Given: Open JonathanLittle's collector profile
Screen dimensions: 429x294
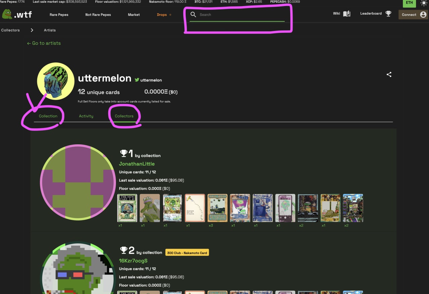Looking at the screenshot, I should (137, 164).
